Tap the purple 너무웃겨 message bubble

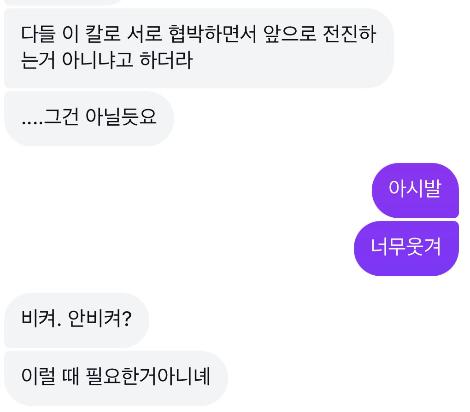point(406,249)
